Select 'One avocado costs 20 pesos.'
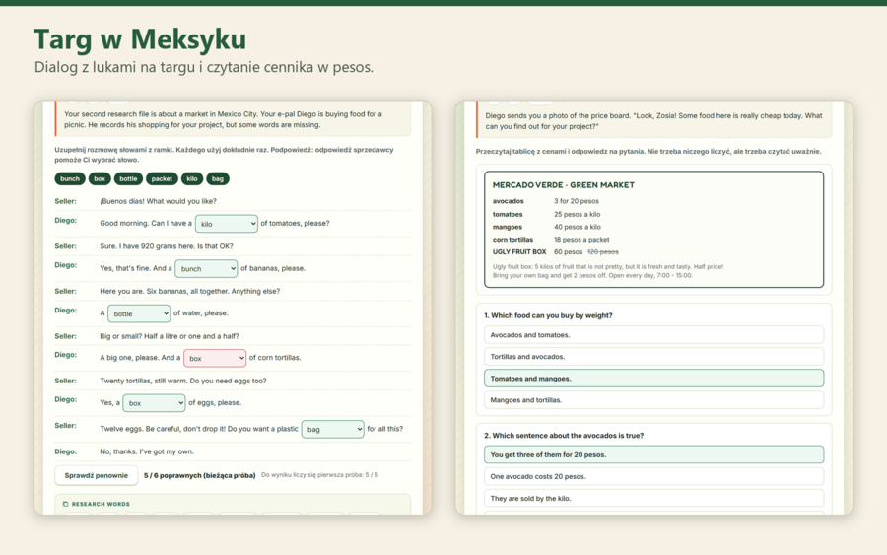887x555 pixels. 654,476
